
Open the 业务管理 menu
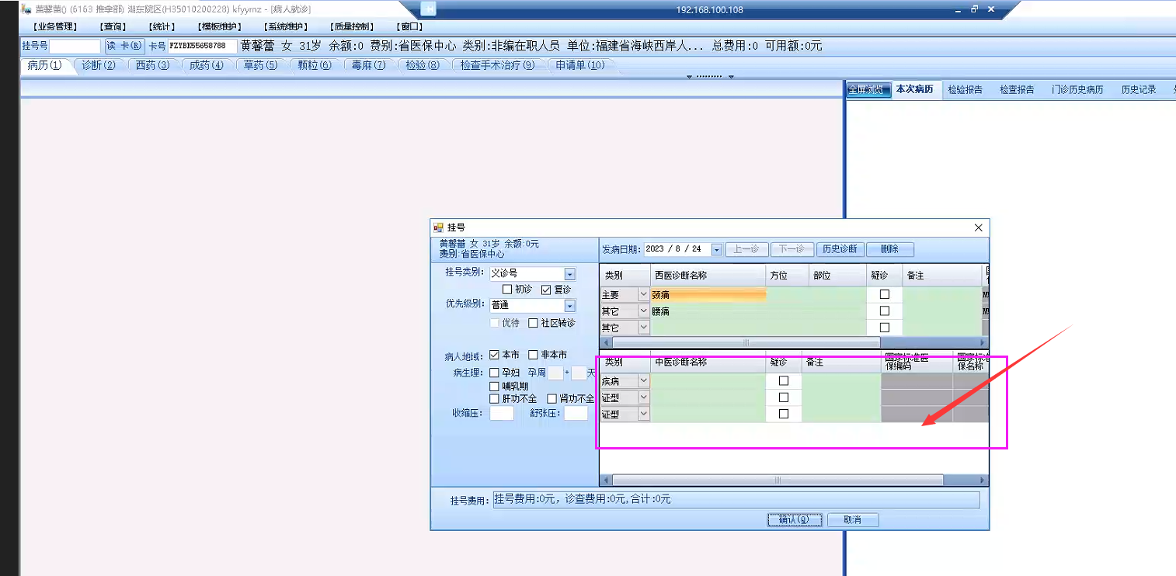[x=55, y=26]
